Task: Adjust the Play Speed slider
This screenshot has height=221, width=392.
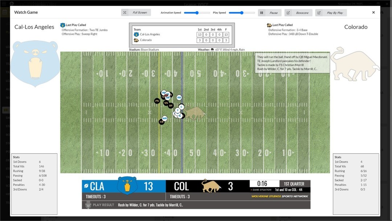Action: click(x=242, y=12)
